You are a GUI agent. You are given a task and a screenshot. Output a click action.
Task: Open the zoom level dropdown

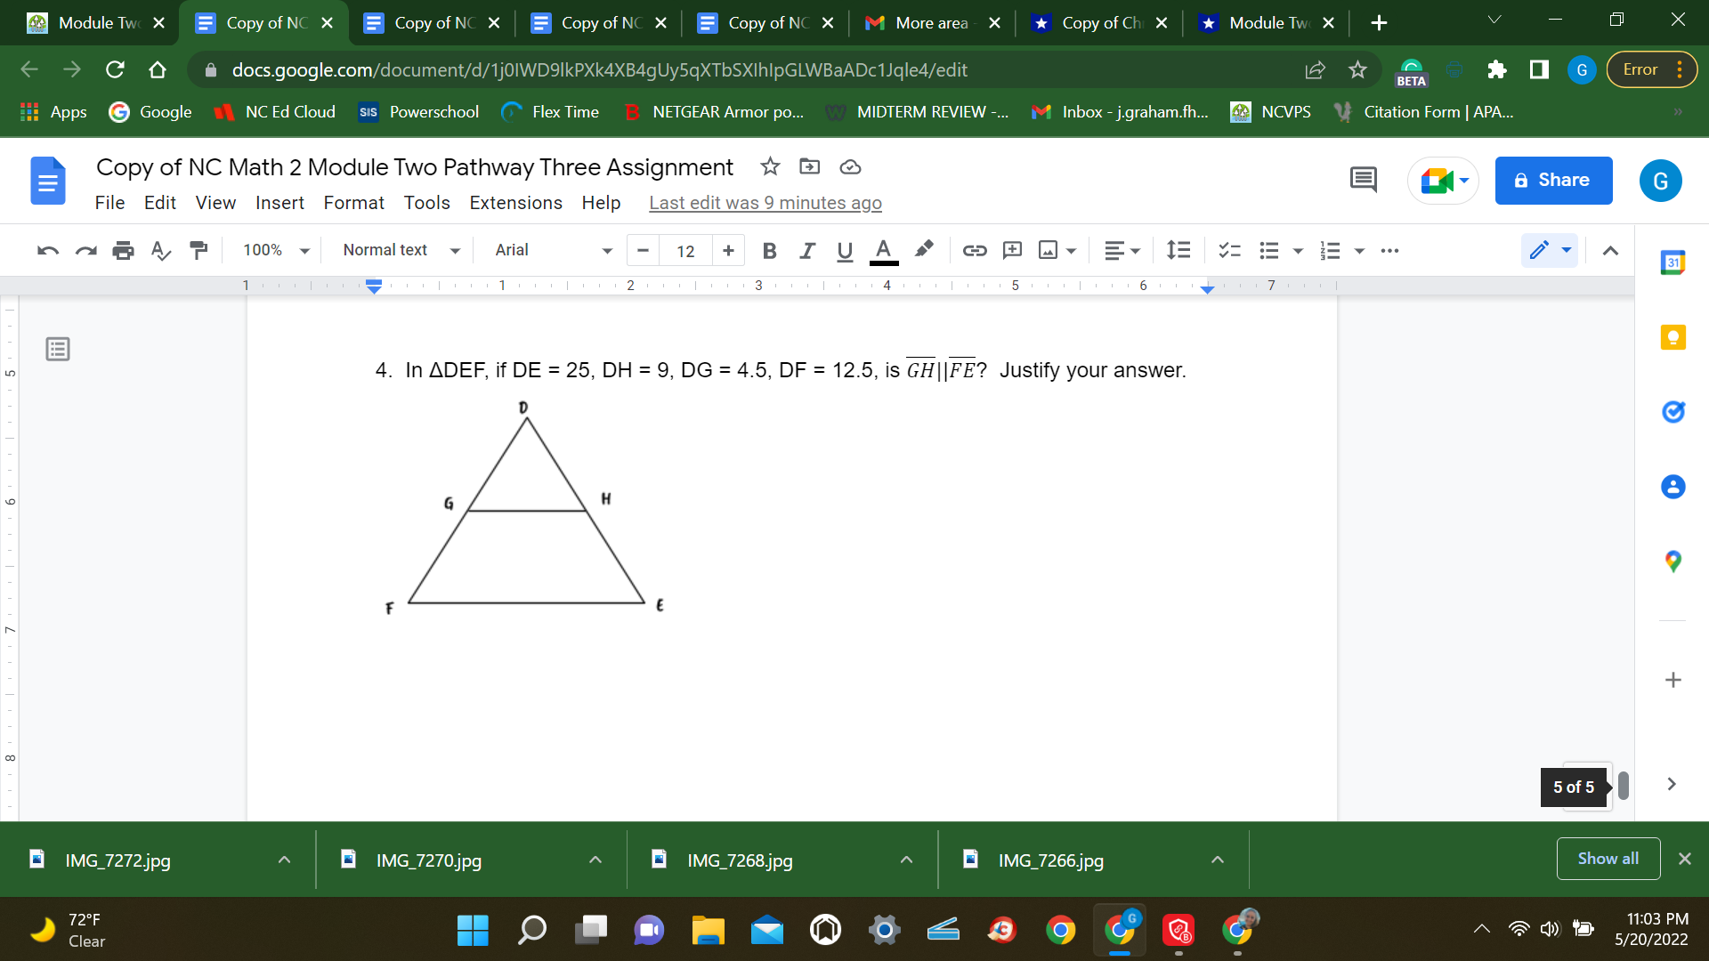click(273, 250)
